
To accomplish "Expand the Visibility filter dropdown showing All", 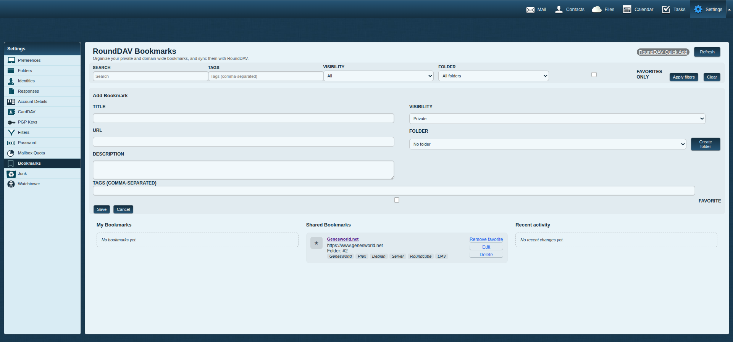I will [x=379, y=76].
